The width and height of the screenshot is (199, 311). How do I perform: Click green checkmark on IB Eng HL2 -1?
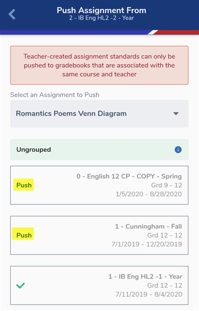coord(21,285)
